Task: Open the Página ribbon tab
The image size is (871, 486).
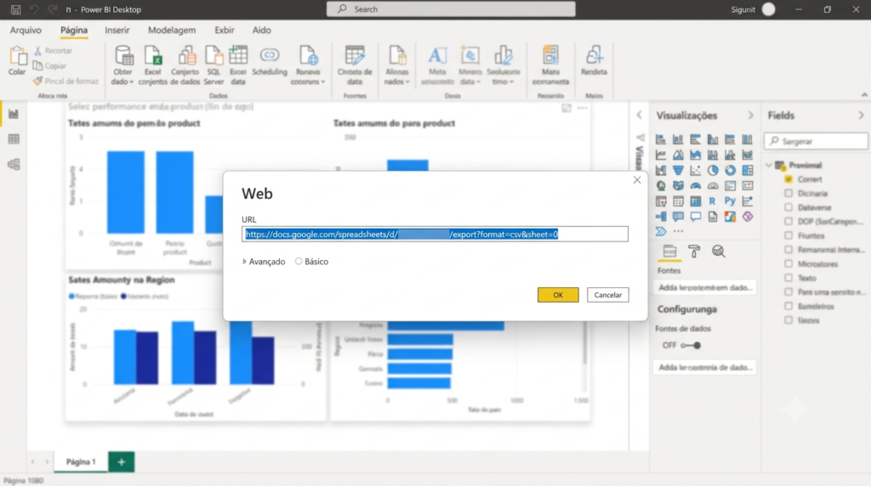Action: tap(74, 30)
